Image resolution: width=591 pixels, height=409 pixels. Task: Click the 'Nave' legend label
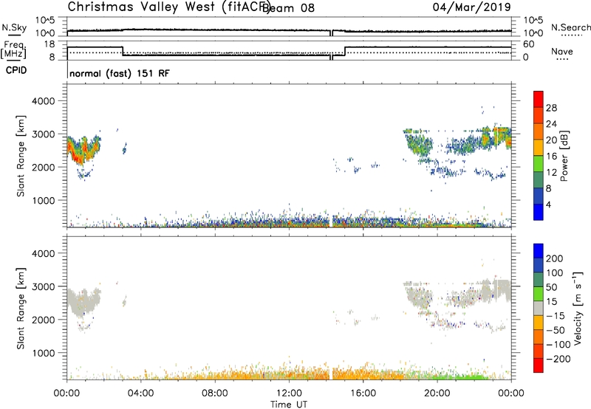[562, 51]
